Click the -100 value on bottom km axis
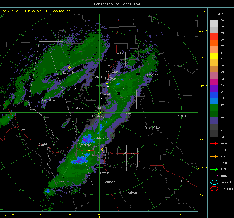 coord(43,215)
